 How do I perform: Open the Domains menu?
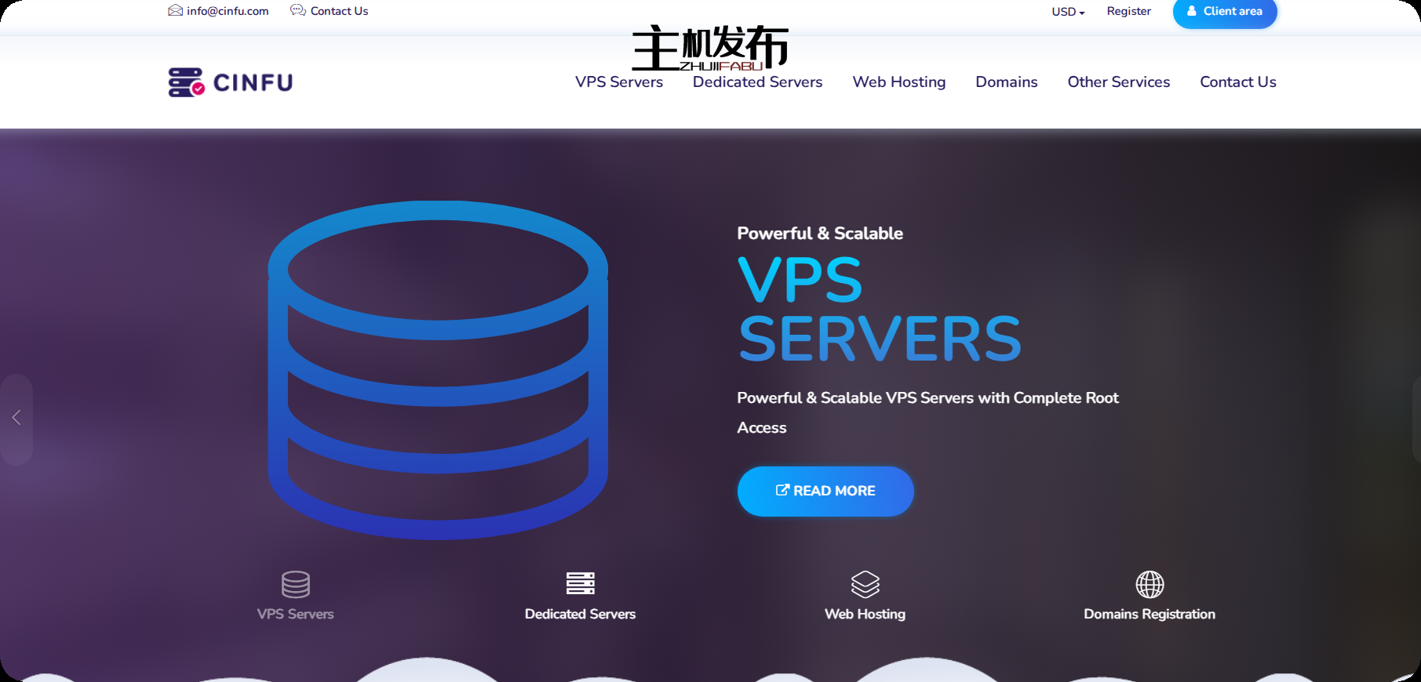[x=1007, y=82]
